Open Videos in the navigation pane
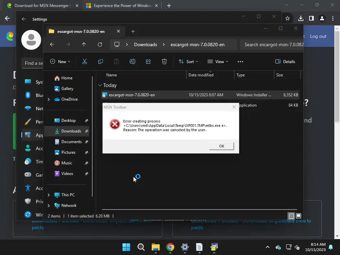 click(67, 173)
